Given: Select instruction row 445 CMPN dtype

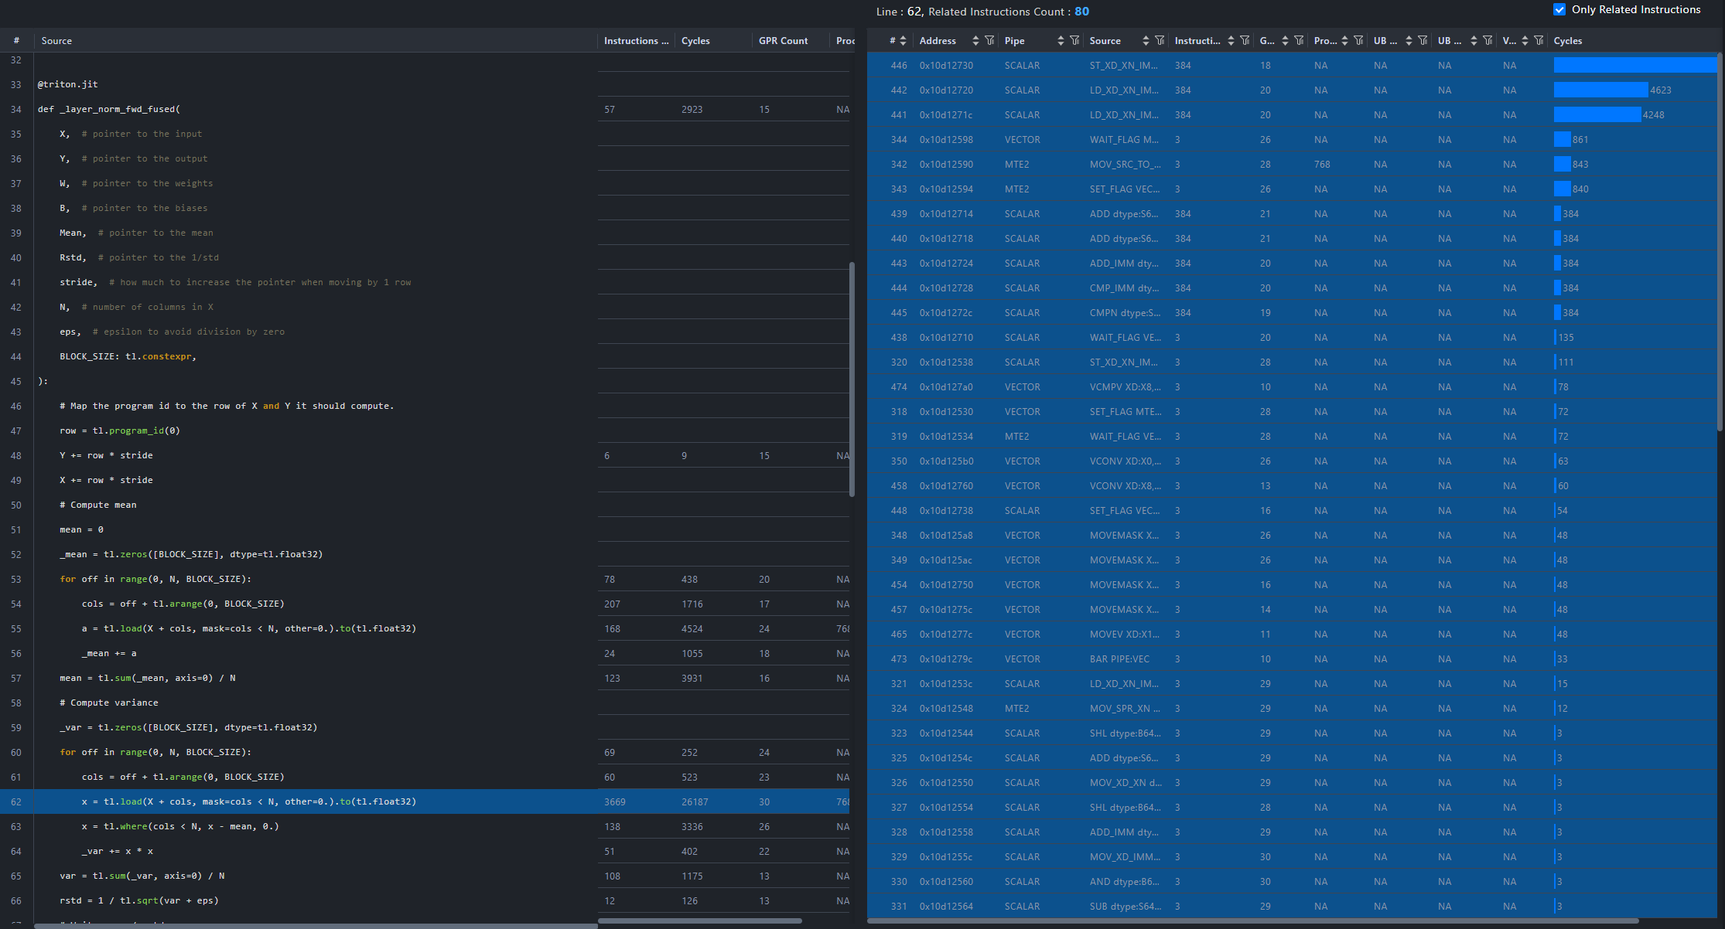Looking at the screenshot, I should tap(1292, 313).
